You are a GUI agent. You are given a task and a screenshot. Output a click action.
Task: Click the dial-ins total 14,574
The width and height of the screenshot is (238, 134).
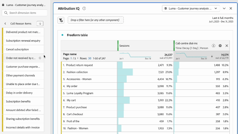[225, 55]
